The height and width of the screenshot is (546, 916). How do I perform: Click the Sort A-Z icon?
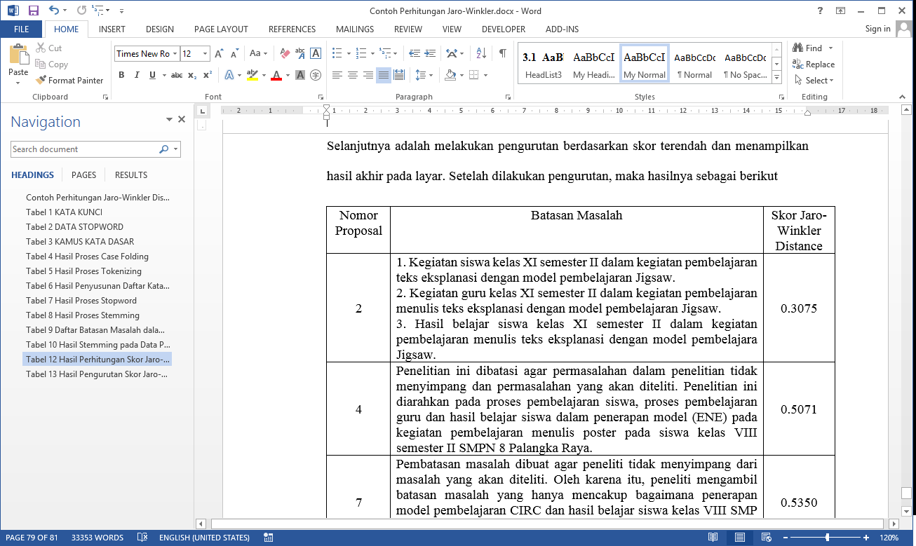481,53
